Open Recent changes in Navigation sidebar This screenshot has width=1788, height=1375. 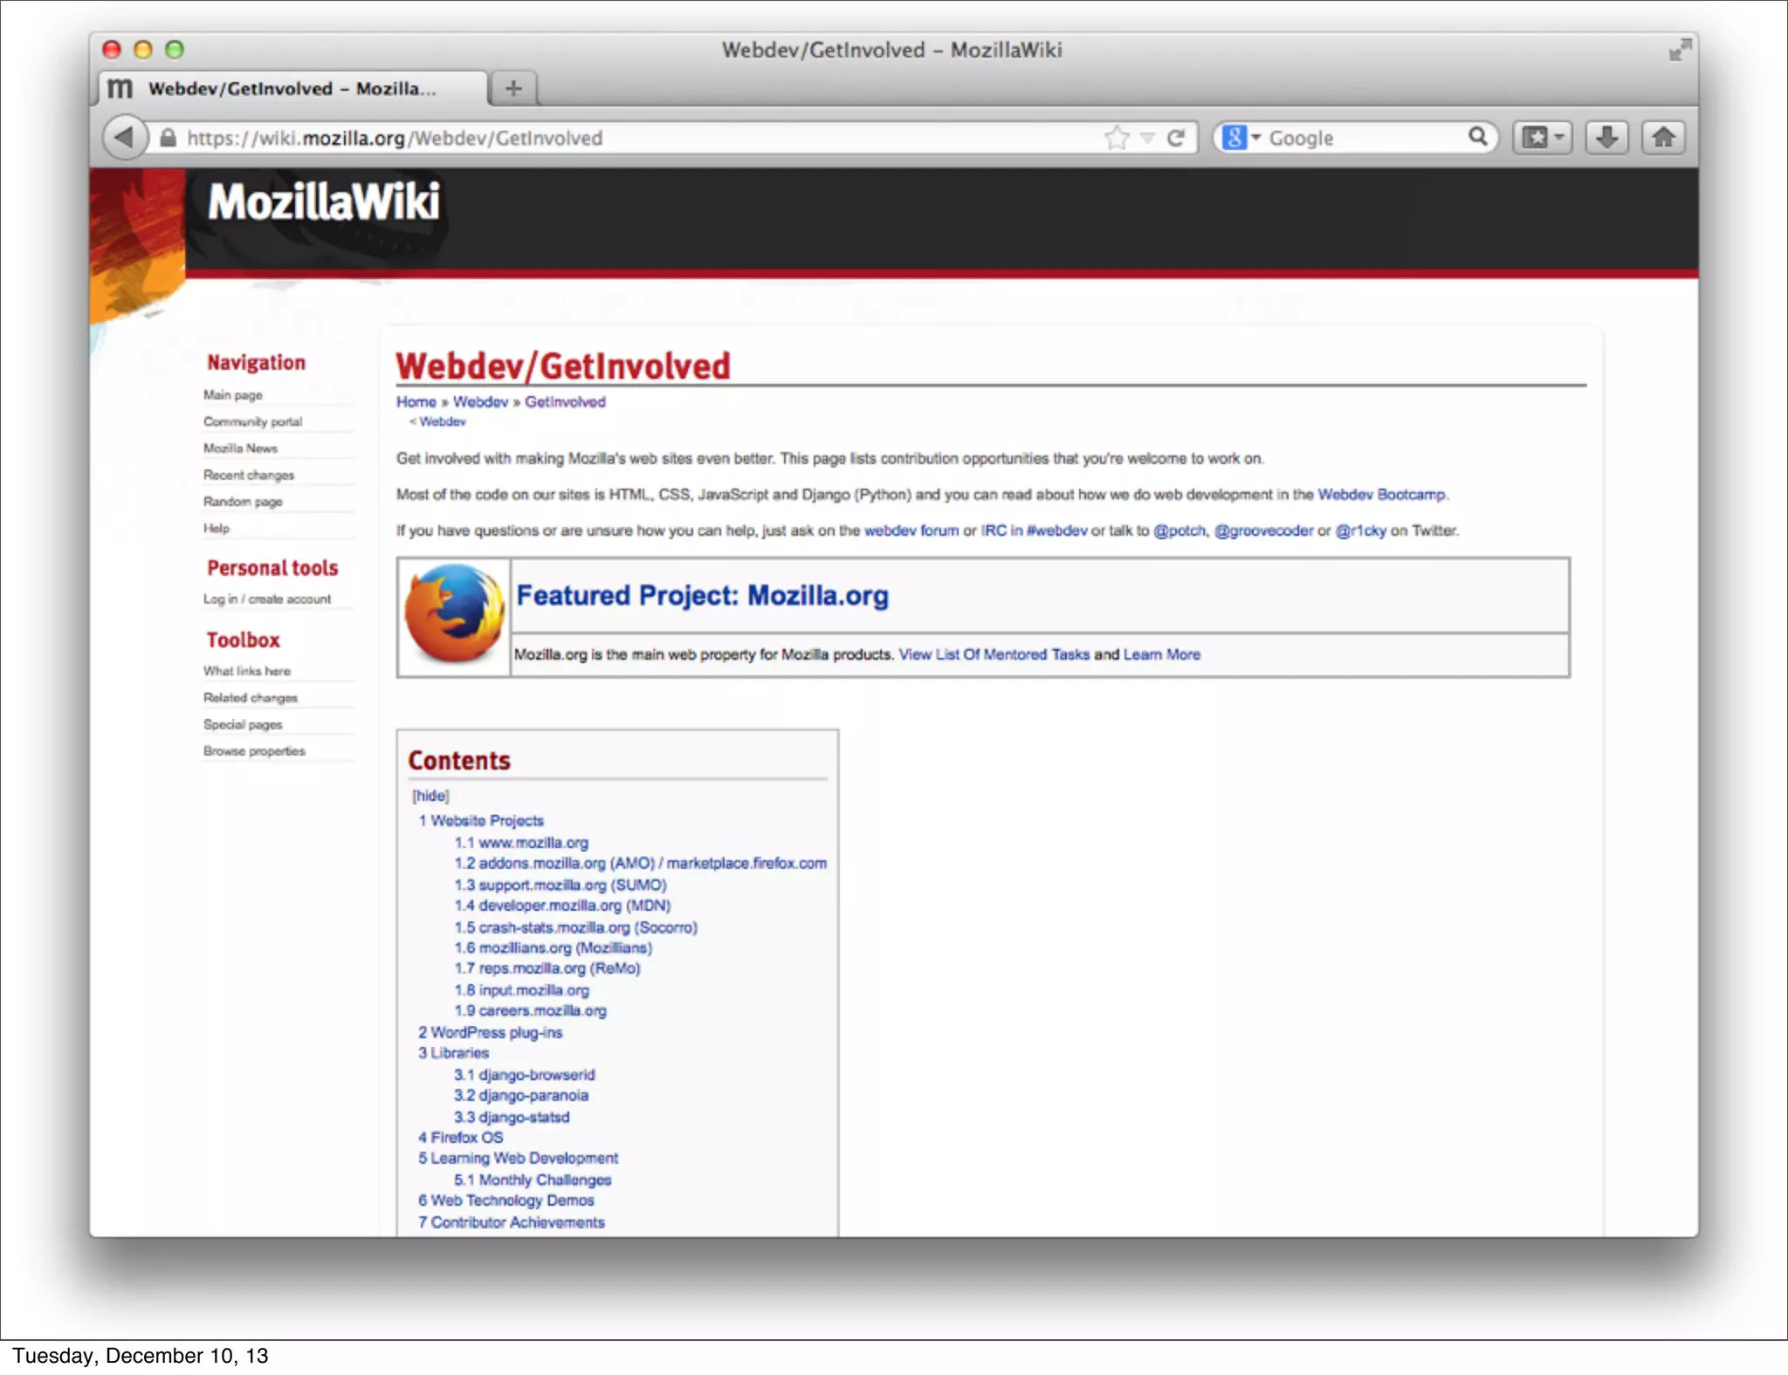(249, 475)
